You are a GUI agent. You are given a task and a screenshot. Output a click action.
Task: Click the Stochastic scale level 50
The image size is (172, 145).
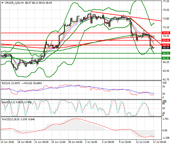coord(164,108)
